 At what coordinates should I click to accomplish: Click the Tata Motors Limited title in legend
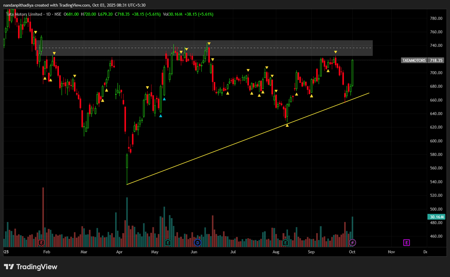pyautogui.click(x=23, y=14)
